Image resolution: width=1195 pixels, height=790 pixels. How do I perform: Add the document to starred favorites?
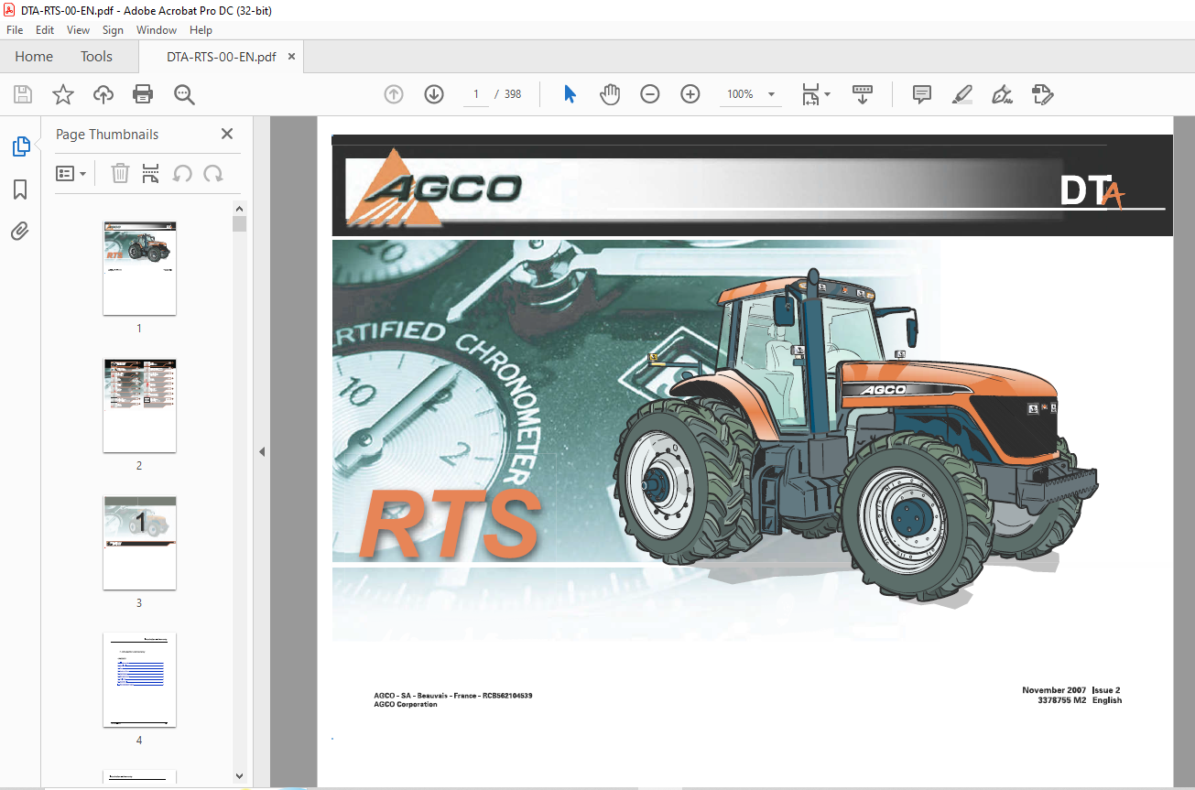[62, 94]
